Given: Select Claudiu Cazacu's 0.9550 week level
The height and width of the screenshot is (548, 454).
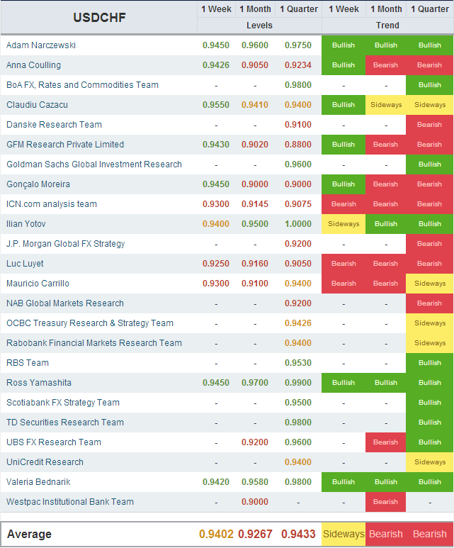Looking at the screenshot, I should [216, 105].
